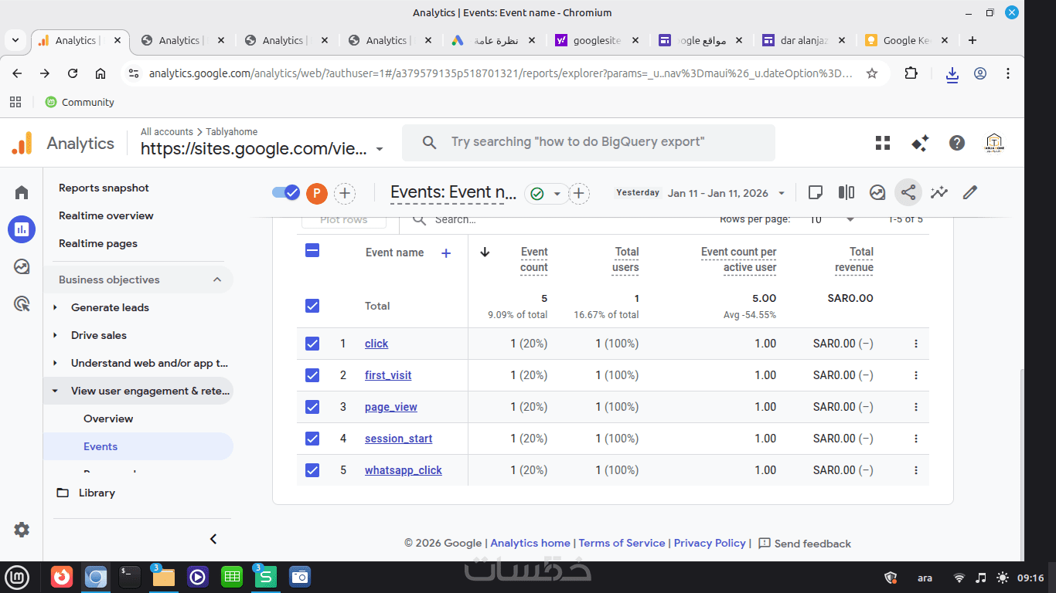Open Realtime pages in sidebar
The height and width of the screenshot is (593, 1056).
(98, 243)
